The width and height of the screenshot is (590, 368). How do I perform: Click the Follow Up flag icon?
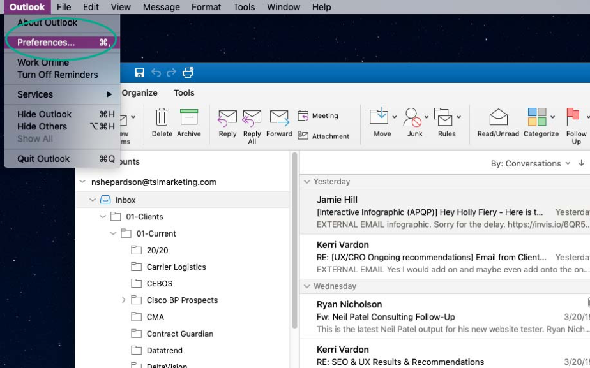point(572,117)
